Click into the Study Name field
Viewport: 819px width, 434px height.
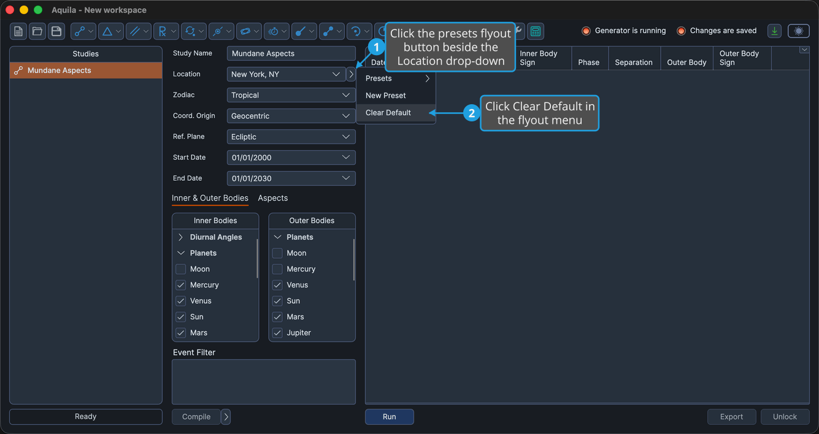pos(291,53)
